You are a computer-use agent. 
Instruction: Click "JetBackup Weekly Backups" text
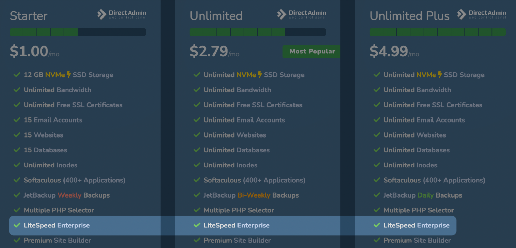tap(67, 195)
